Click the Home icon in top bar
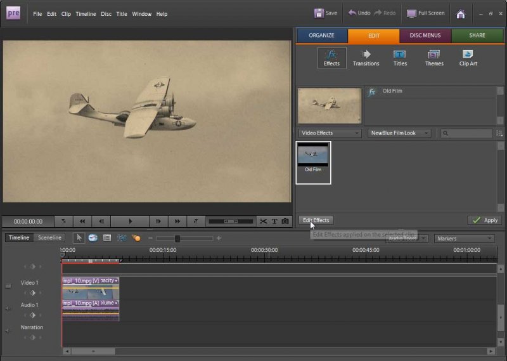The image size is (507, 361). point(461,13)
